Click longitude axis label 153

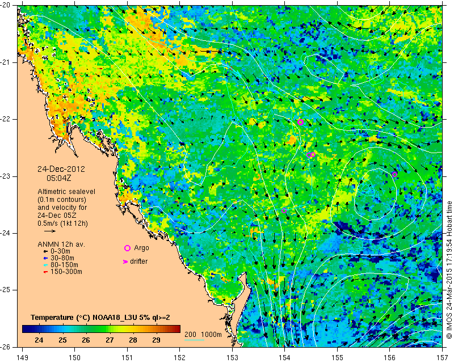tap(232, 357)
